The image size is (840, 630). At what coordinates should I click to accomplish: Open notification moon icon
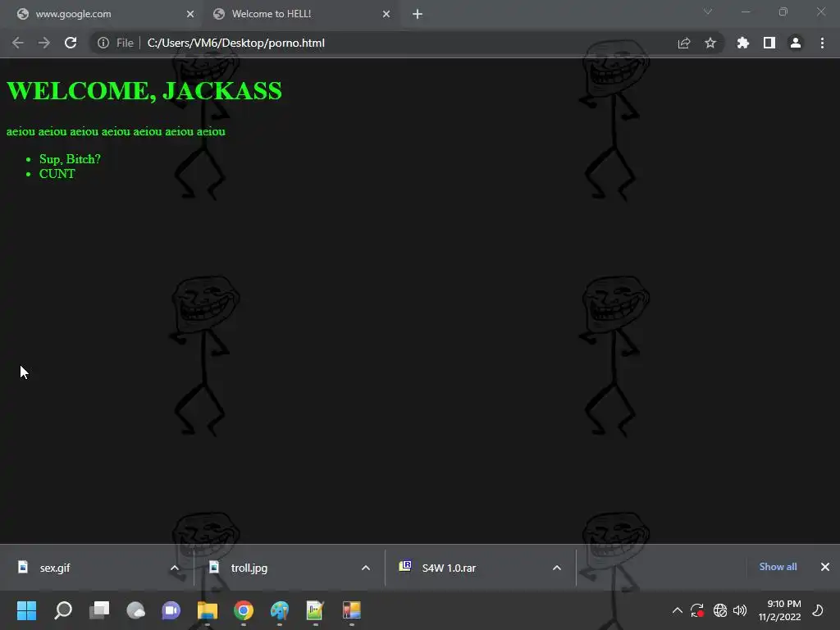pos(818,610)
